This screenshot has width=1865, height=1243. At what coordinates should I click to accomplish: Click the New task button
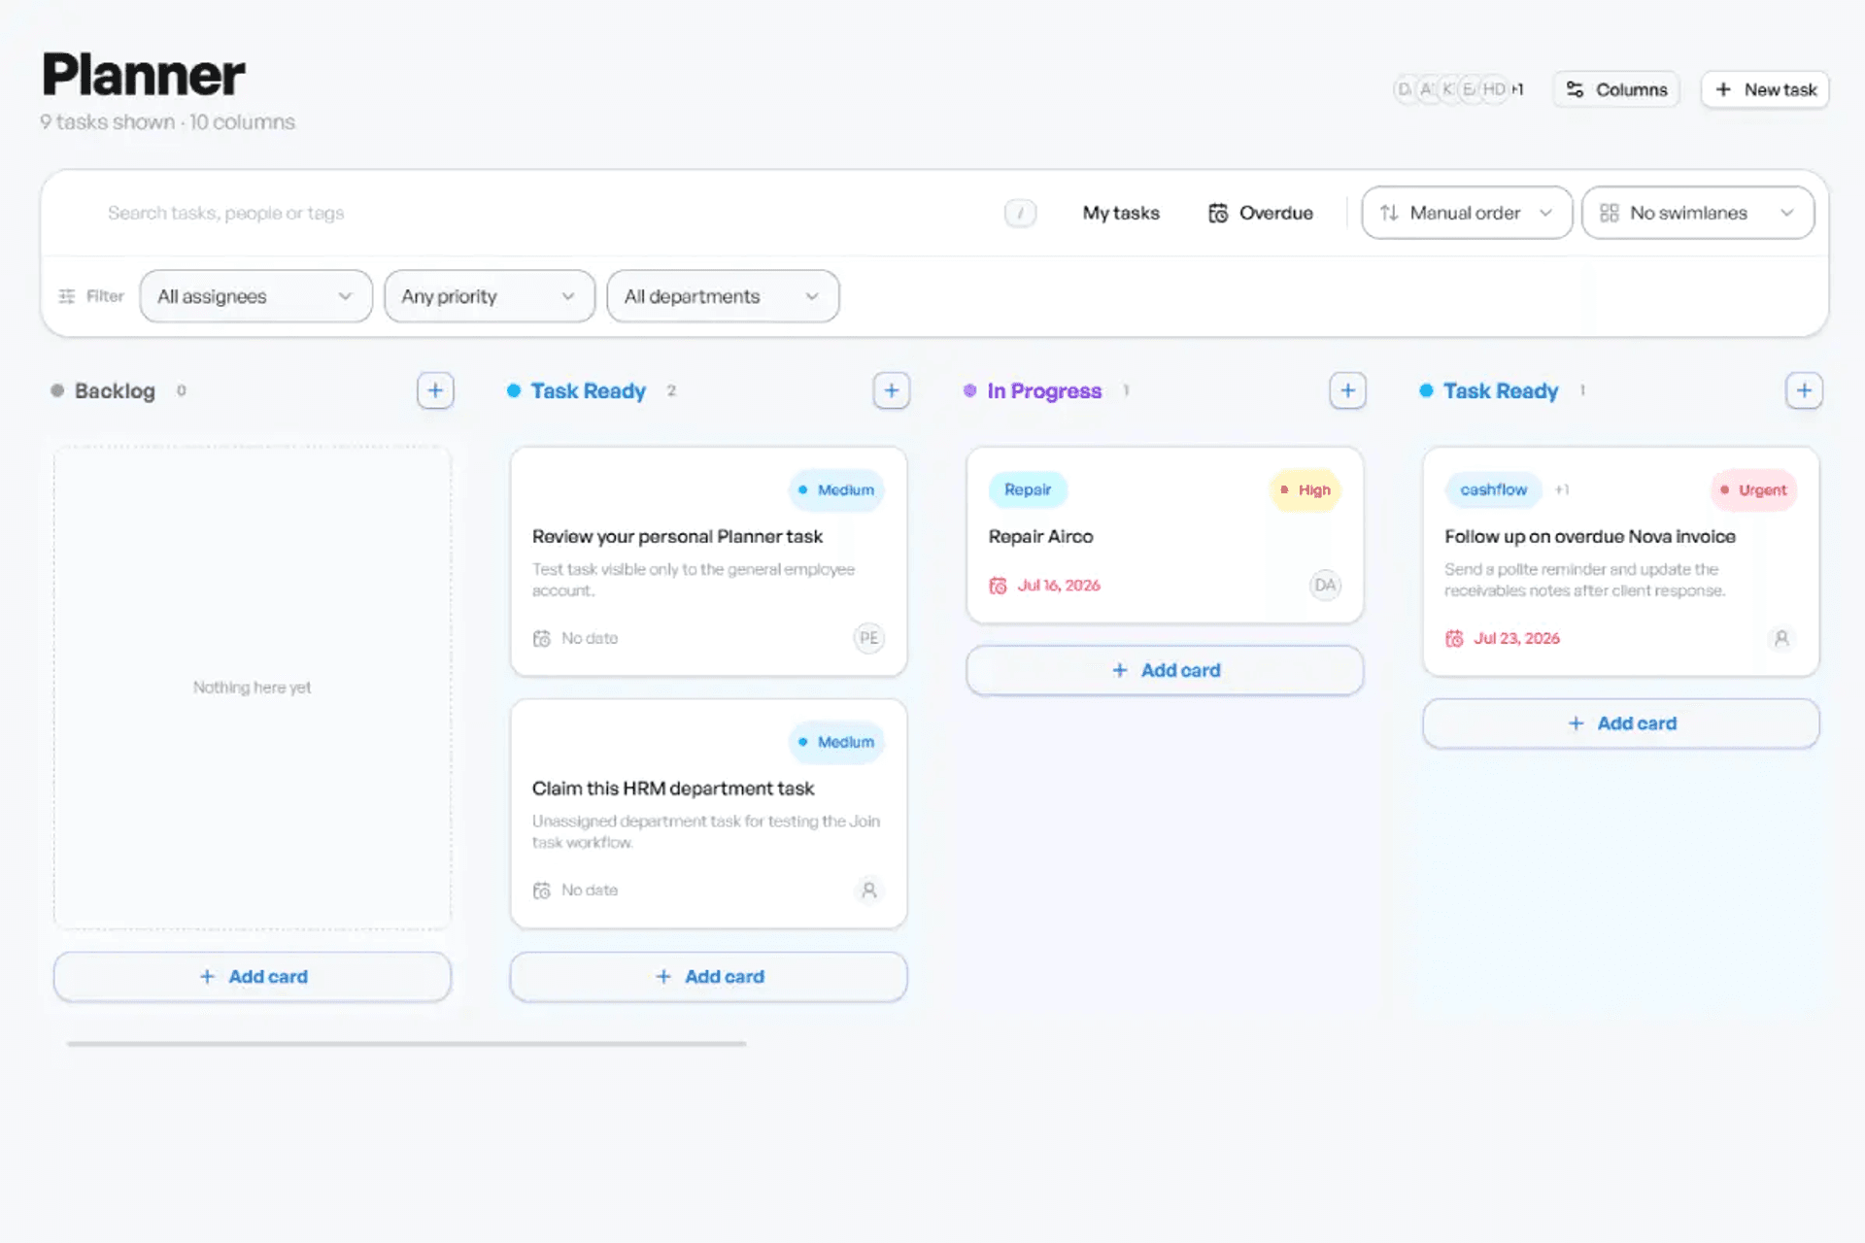click(x=1765, y=89)
